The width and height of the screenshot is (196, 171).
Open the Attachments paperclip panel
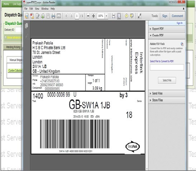(27, 36)
